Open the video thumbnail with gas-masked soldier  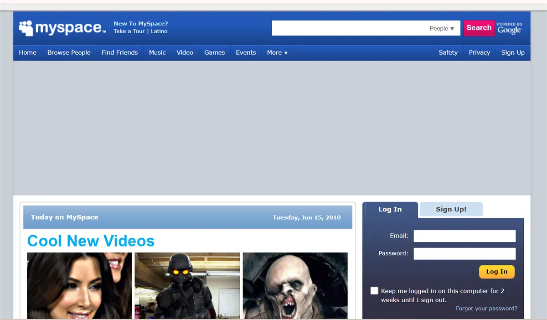point(187,285)
